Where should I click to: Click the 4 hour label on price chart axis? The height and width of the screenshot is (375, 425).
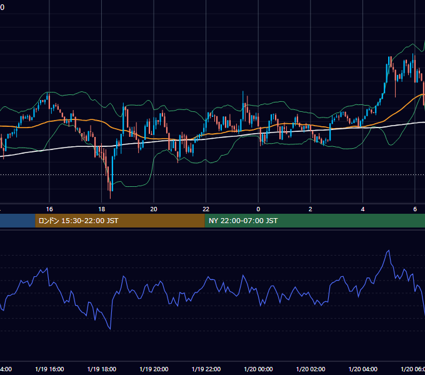362,209
